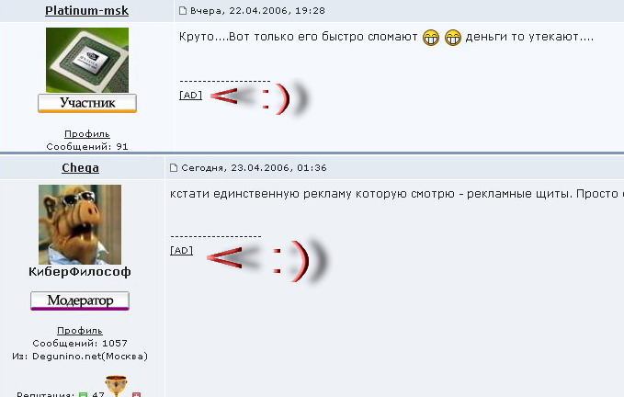Click the first grinning smiley emoticon
The width and height of the screenshot is (624, 397).
(431, 38)
